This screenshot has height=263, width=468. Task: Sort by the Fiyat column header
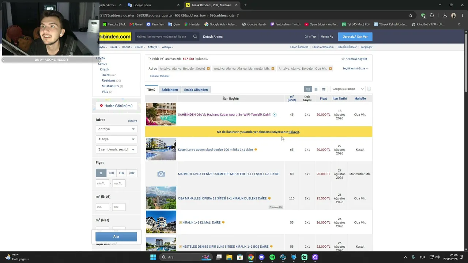coord(323,99)
